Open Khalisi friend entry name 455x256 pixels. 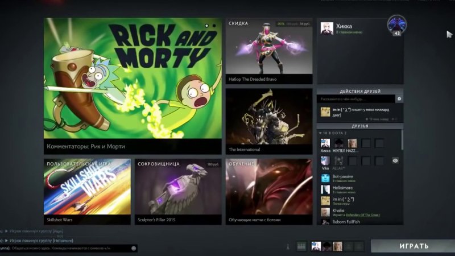point(338,210)
